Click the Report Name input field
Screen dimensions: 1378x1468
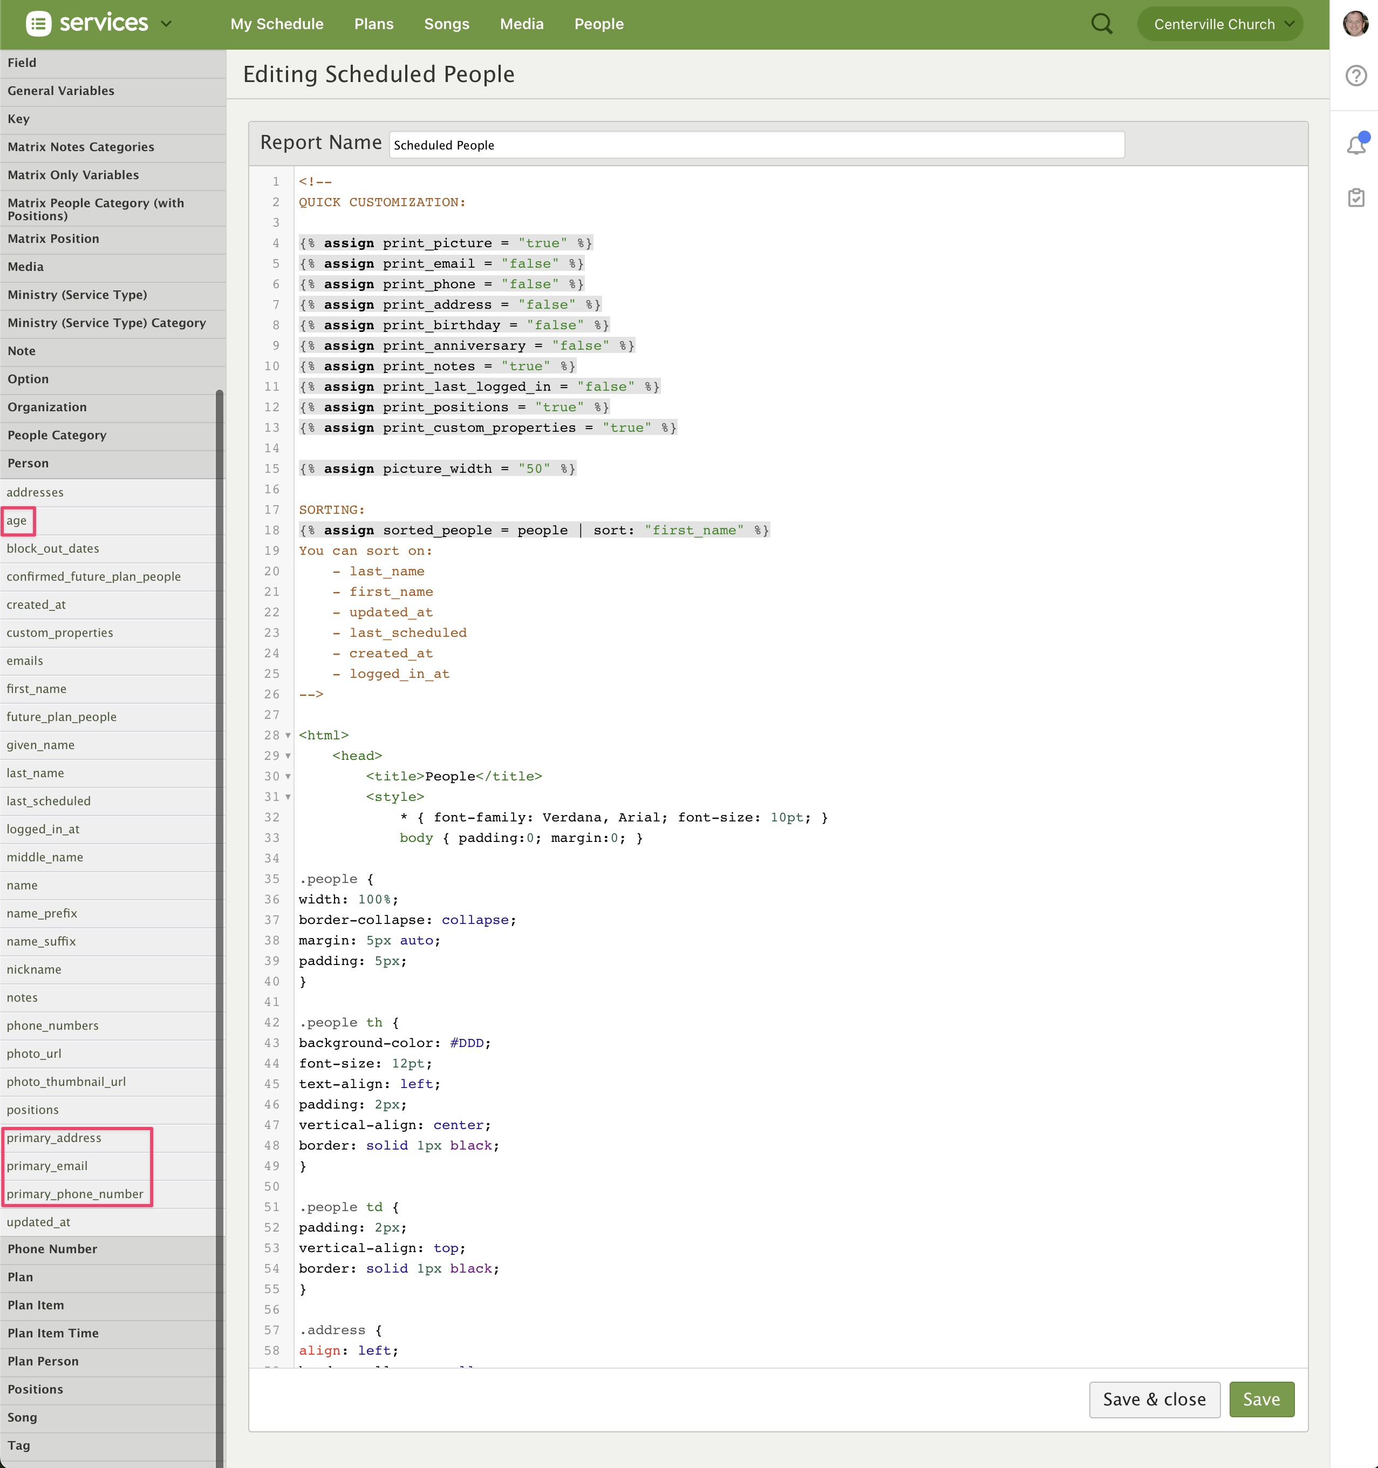[756, 146]
